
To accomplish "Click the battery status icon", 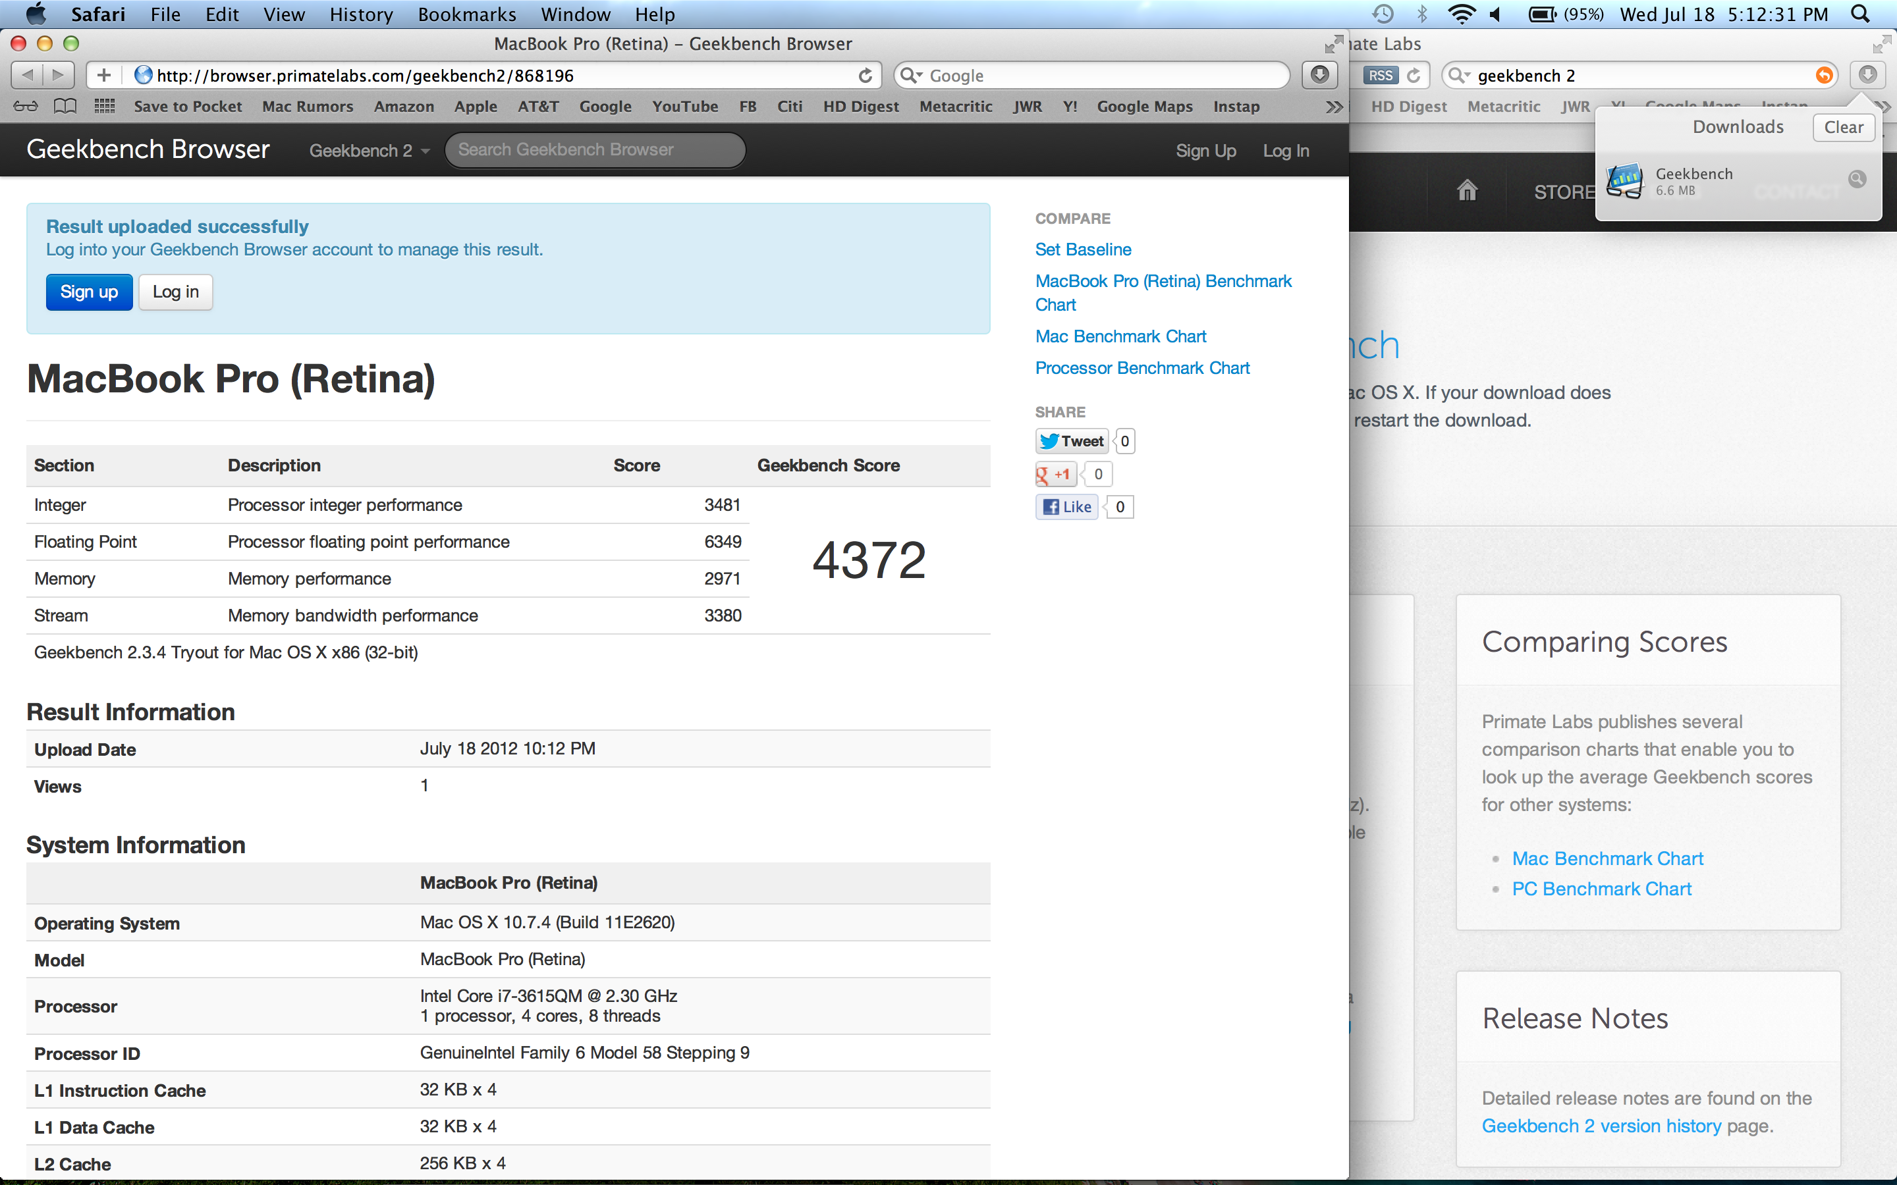I will pyautogui.click(x=1543, y=14).
